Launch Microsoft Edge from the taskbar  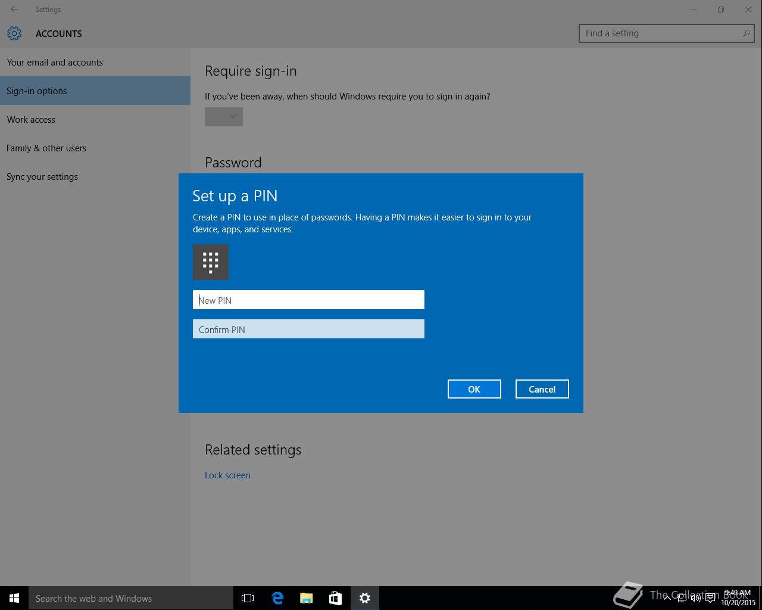(x=277, y=598)
